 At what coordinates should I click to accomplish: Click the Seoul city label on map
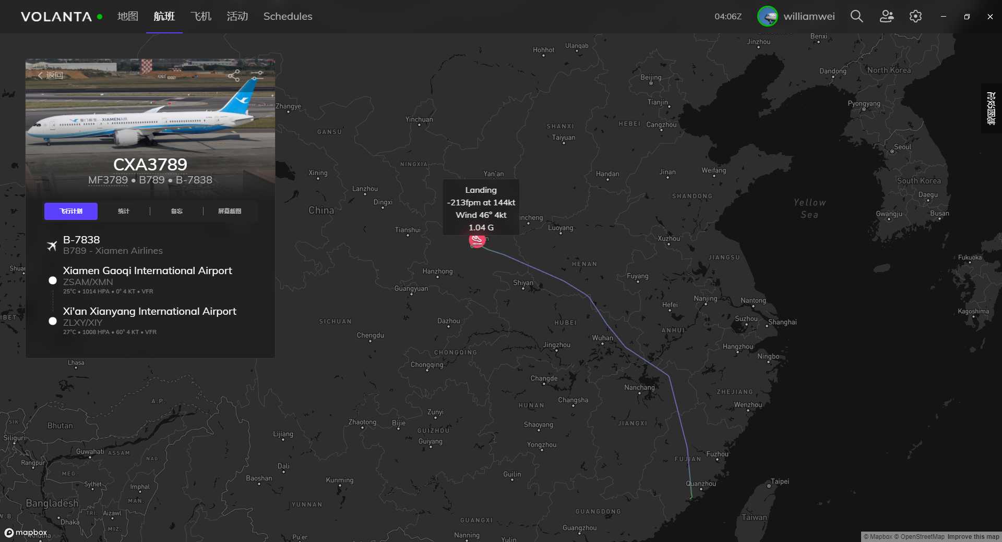pos(902,147)
